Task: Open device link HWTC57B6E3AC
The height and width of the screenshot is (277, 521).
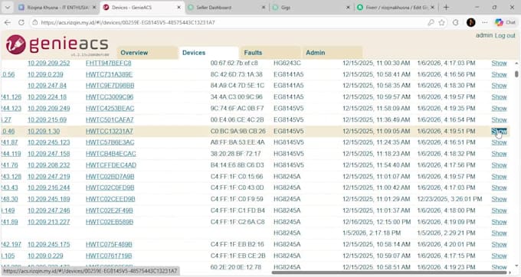Action: pos(110,142)
